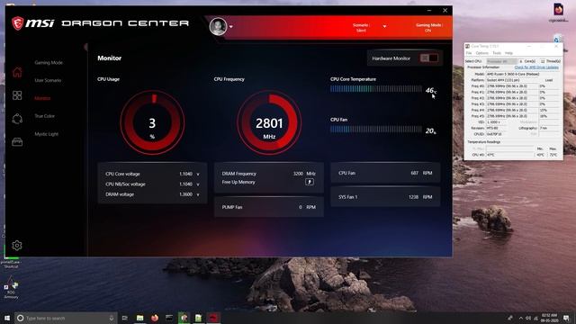
Task: Click the DRAM Frequency 3200 MHz row
Action: (x=269, y=174)
